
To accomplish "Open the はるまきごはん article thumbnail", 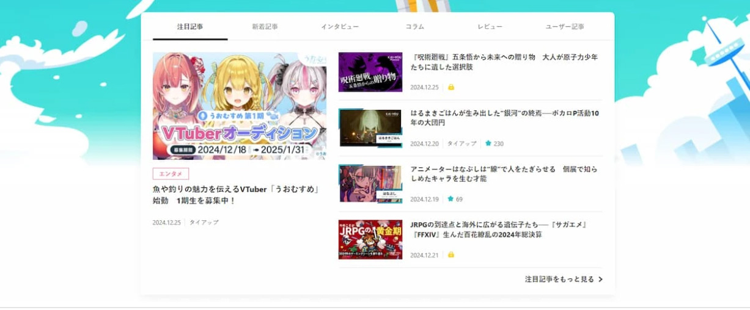I will (x=370, y=128).
